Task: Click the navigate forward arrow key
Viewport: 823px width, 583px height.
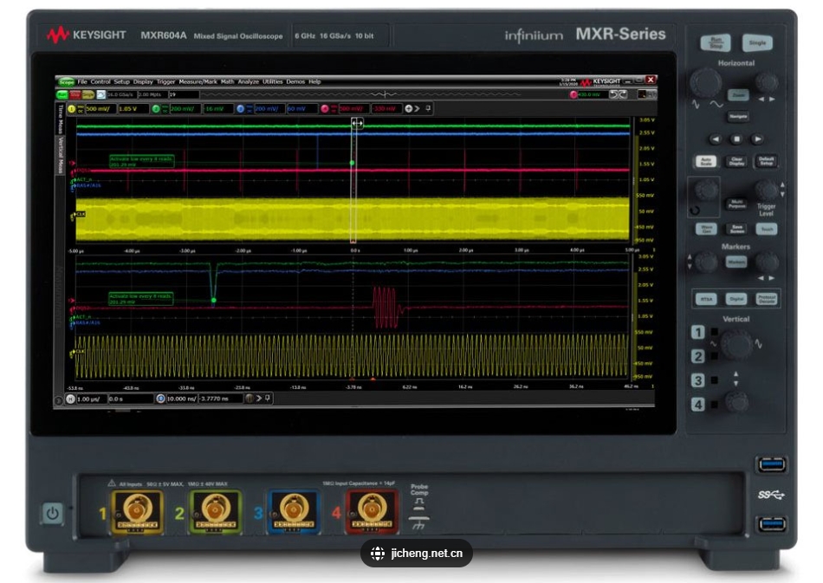Action: point(757,139)
